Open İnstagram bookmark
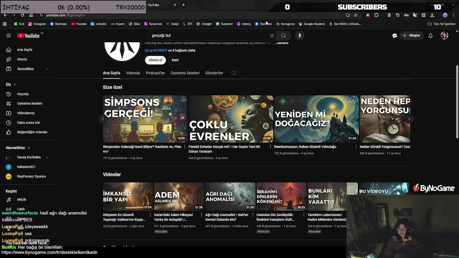Image resolution: width=459 pixels, height=258 pixels. click(37, 24)
